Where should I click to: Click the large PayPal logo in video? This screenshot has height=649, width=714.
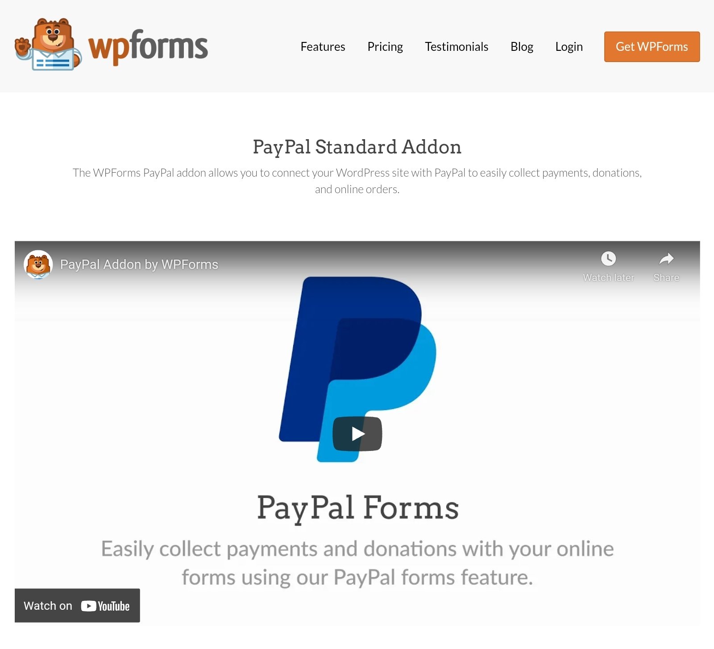[357, 369]
